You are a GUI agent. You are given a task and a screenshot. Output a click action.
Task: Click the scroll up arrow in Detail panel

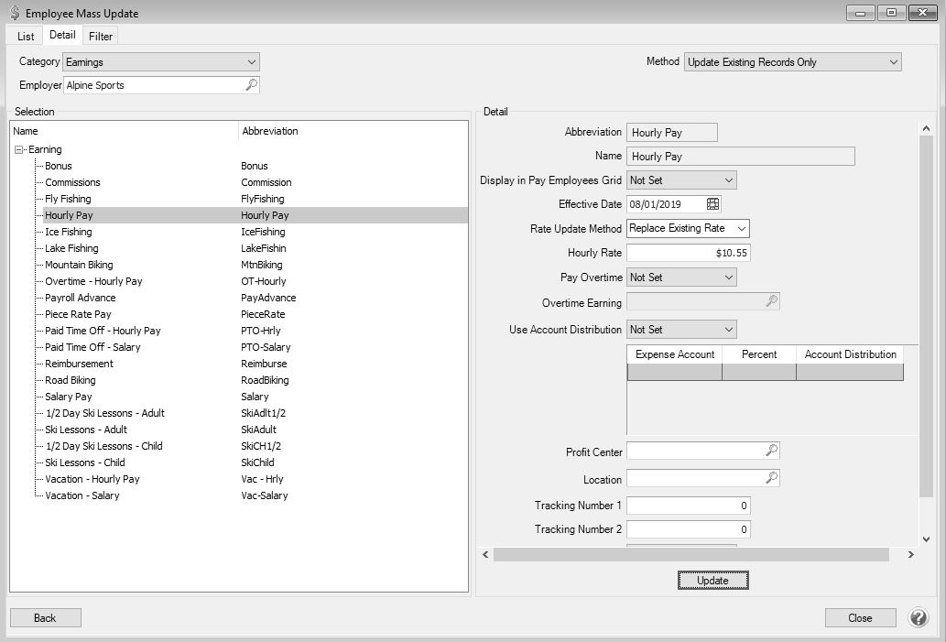926,128
